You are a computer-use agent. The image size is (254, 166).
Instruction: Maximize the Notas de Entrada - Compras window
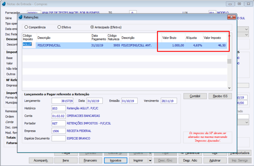point(239,4)
